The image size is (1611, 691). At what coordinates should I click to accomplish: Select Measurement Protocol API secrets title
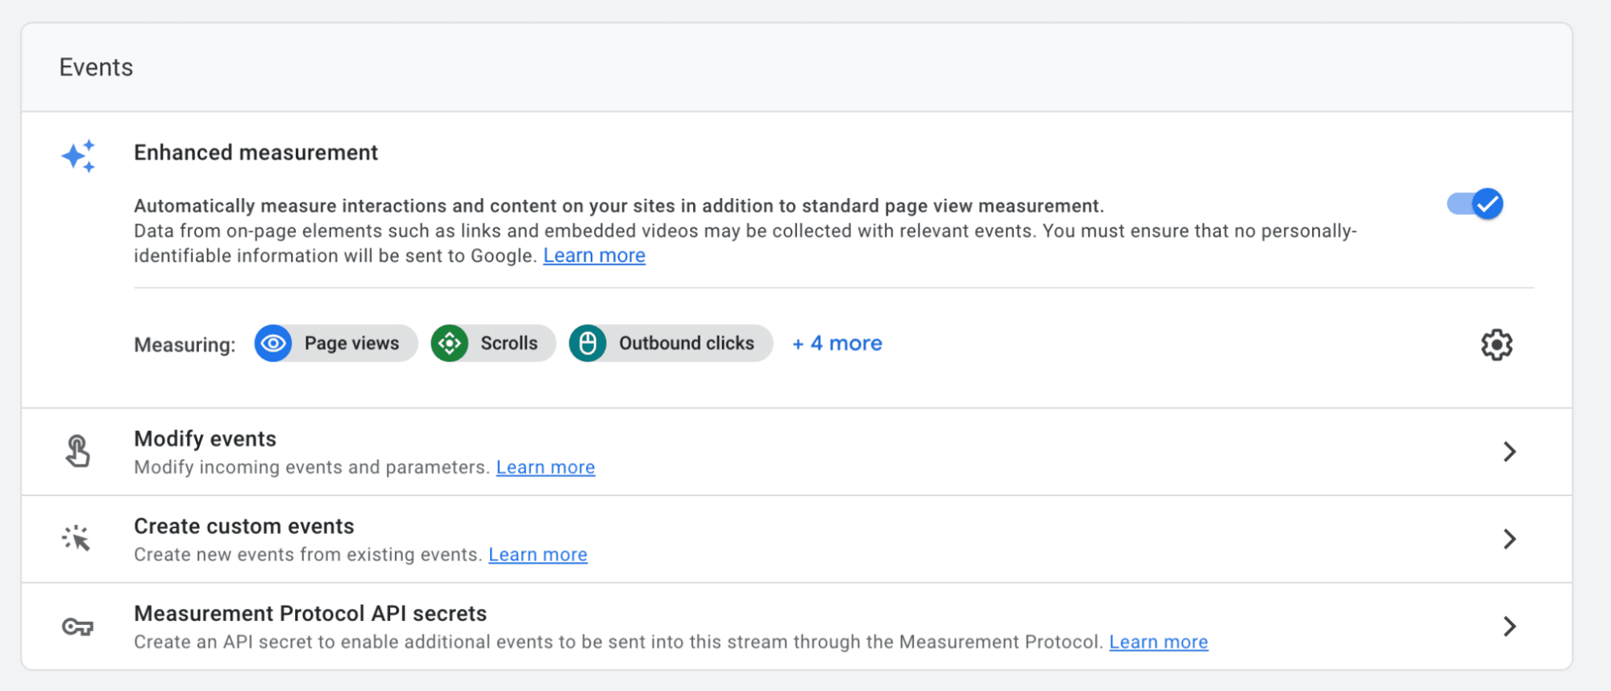(x=310, y=614)
